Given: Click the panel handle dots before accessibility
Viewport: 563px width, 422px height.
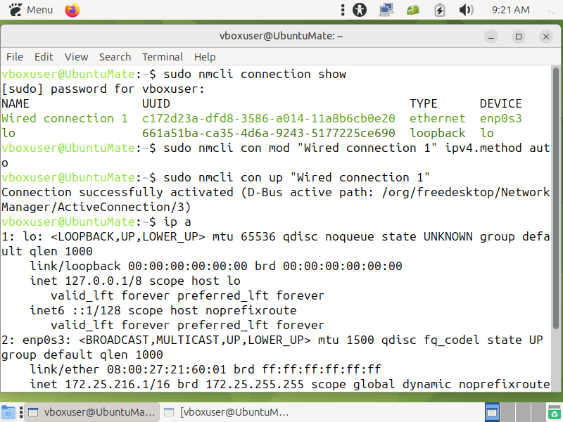Looking at the screenshot, I should pos(343,10).
